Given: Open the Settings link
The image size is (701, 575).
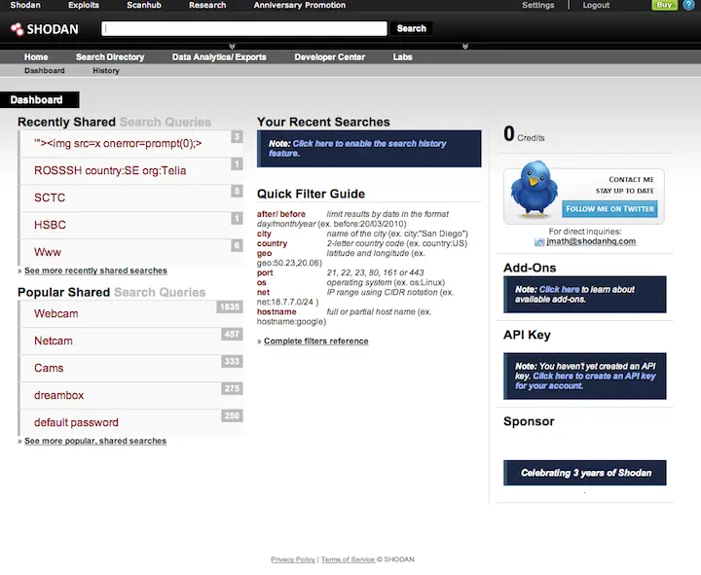Looking at the screenshot, I should tap(537, 5).
